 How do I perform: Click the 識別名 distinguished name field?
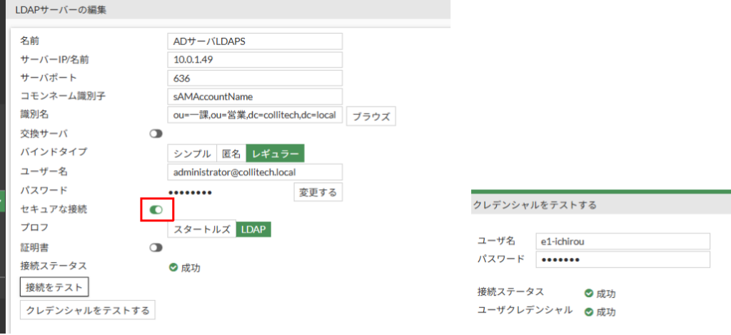(255, 115)
